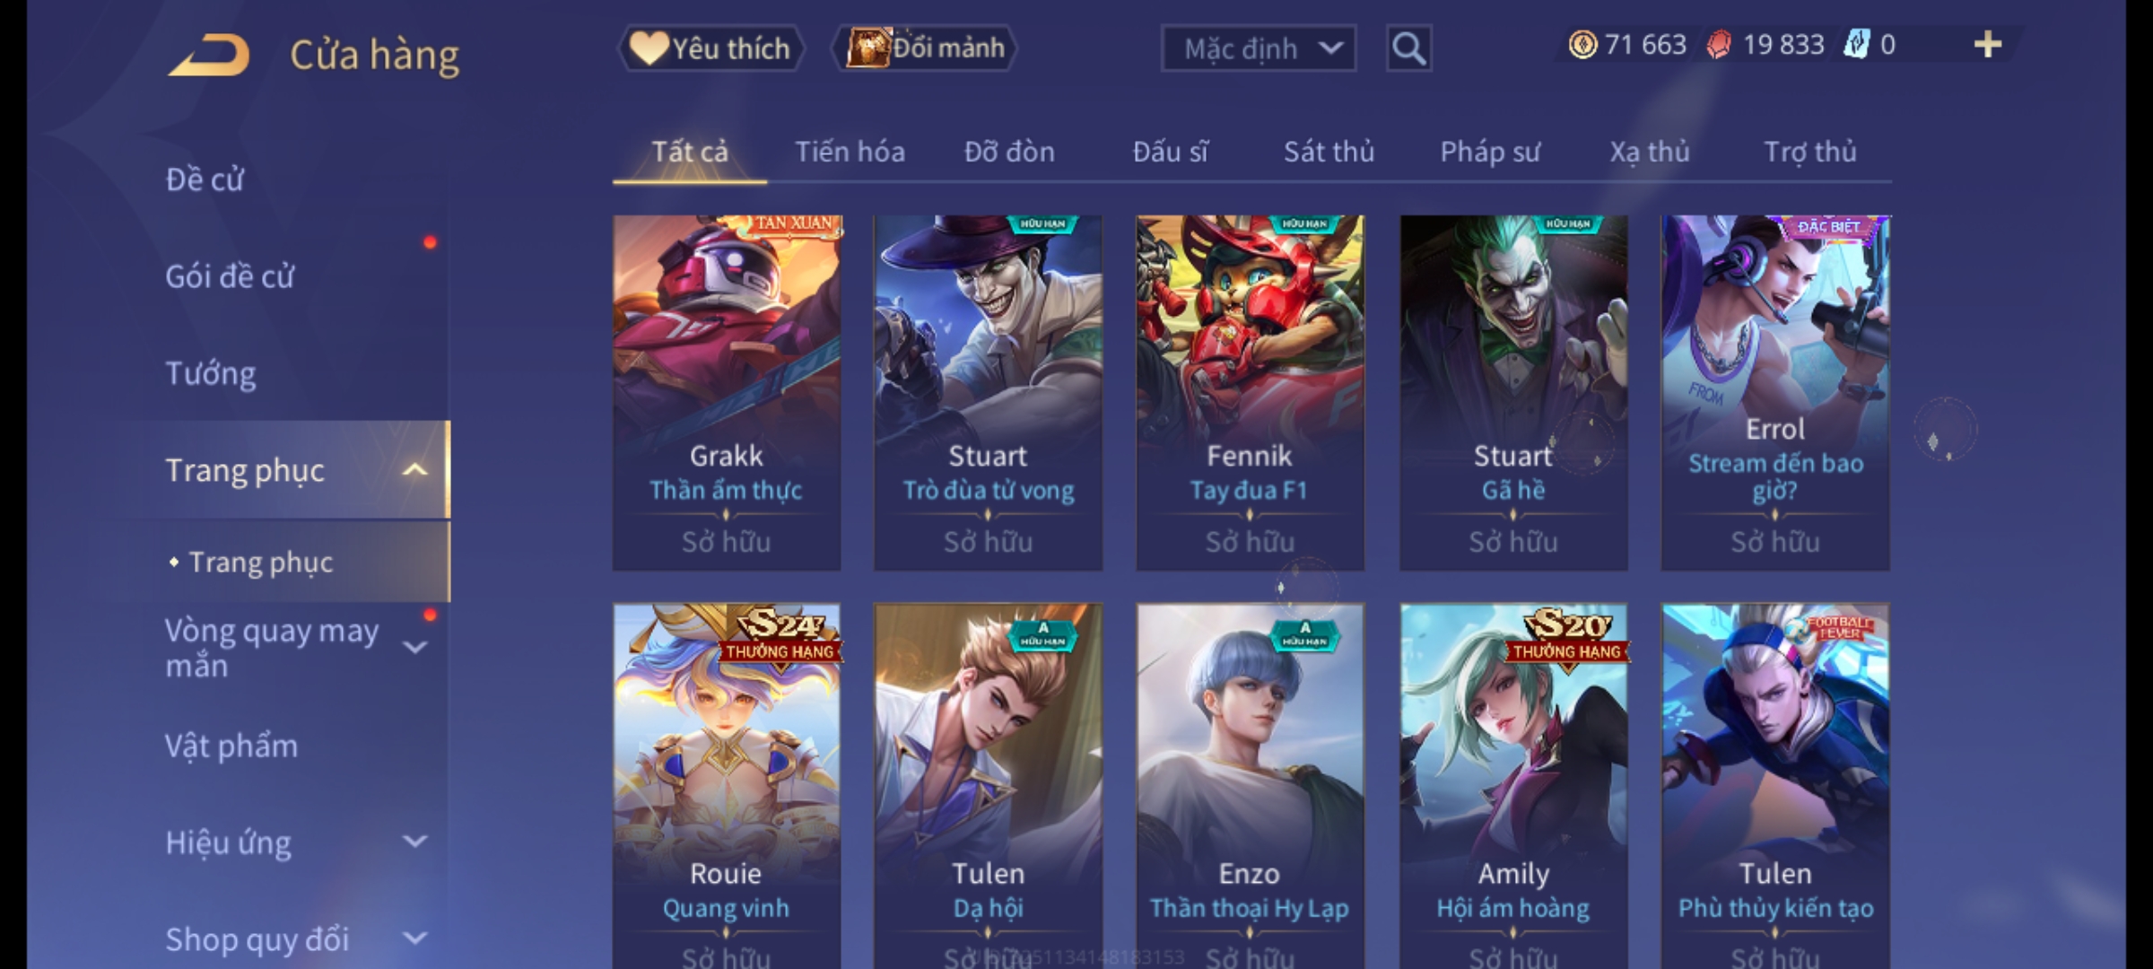Tap the plus icon to add currency
Screen dimensions: 2153x969
pyautogui.click(x=1988, y=45)
